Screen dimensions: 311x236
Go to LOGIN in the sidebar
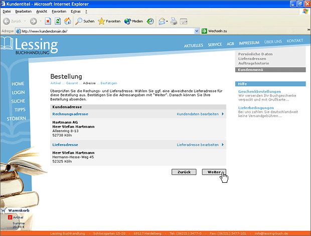pyautogui.click(x=18, y=92)
